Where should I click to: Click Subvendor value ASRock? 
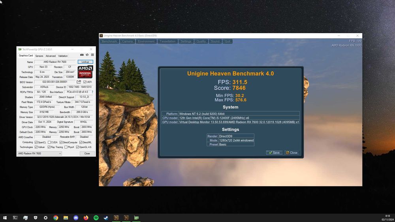pyautogui.click(x=44, y=87)
